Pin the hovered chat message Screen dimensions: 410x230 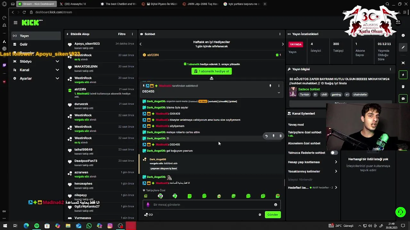click(274, 136)
